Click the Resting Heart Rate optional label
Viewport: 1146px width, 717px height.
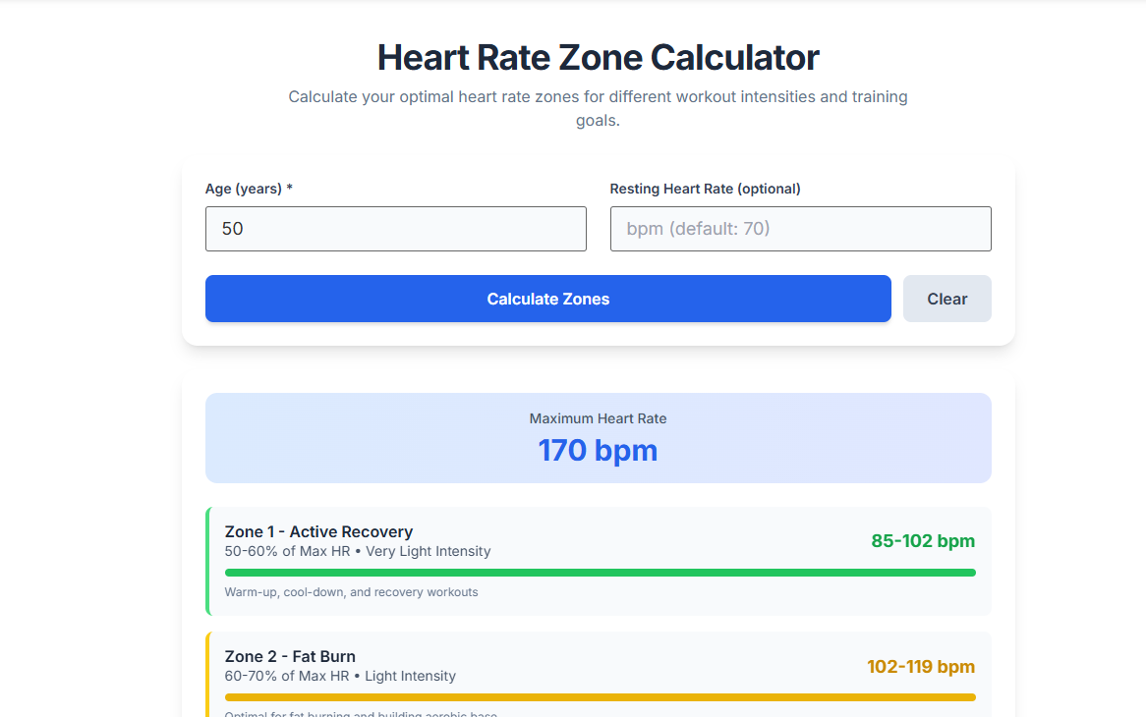[705, 189]
